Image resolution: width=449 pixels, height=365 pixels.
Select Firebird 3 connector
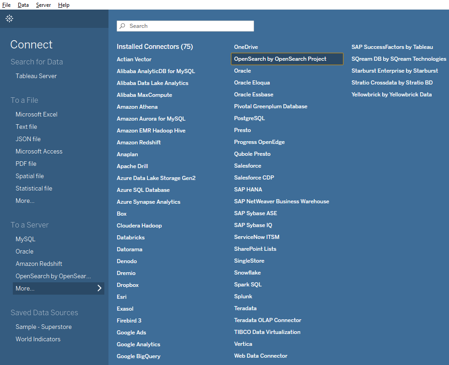[129, 320]
